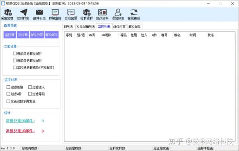The height and width of the screenshot is (151, 239).
Task: Toggle 监控进退群成员(不发邮件) checkbox
Action: [15, 67]
